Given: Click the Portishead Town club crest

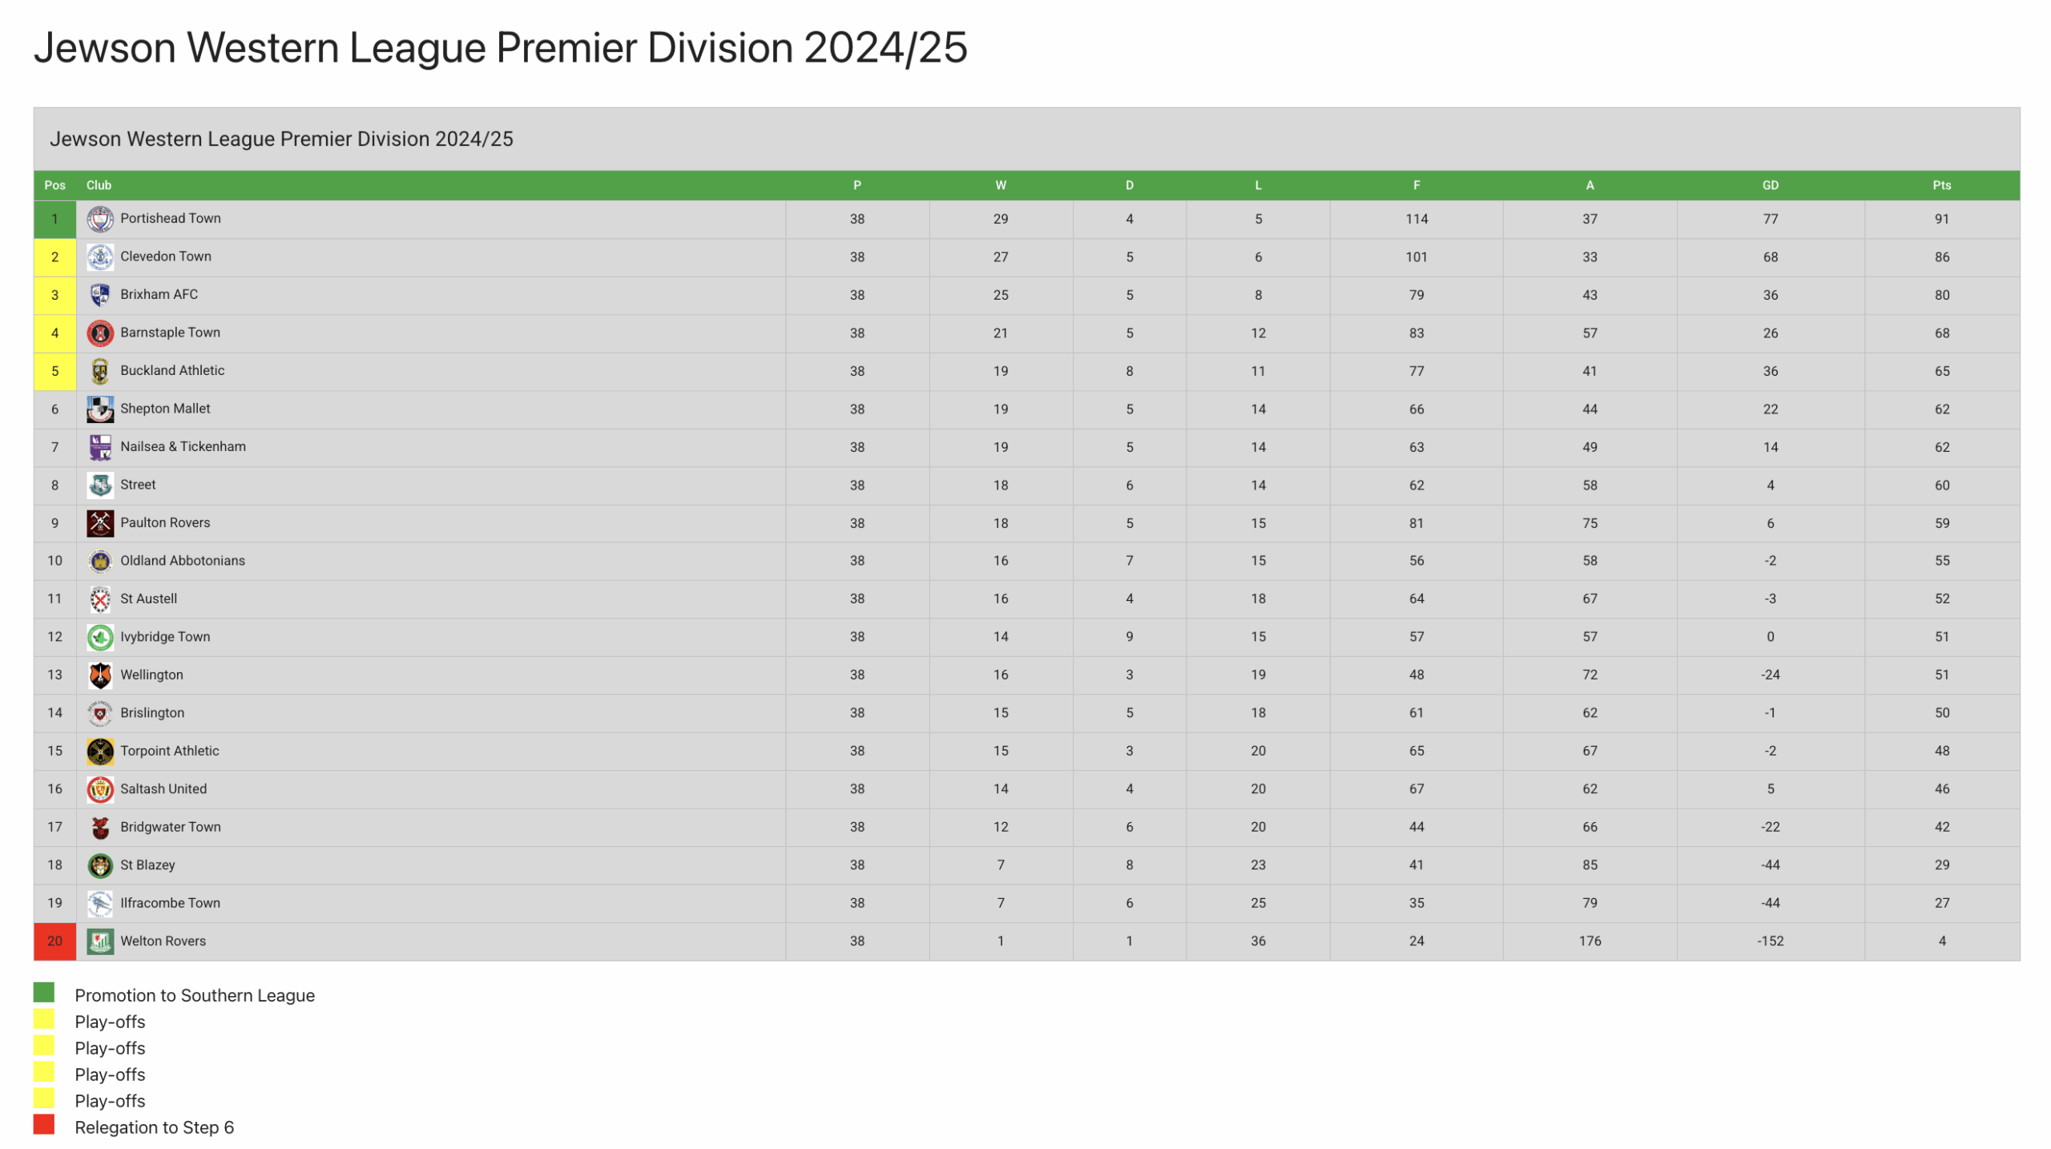Looking at the screenshot, I should coord(100,219).
